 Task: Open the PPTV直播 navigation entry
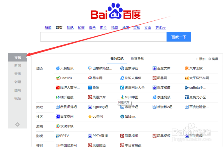click(98, 136)
